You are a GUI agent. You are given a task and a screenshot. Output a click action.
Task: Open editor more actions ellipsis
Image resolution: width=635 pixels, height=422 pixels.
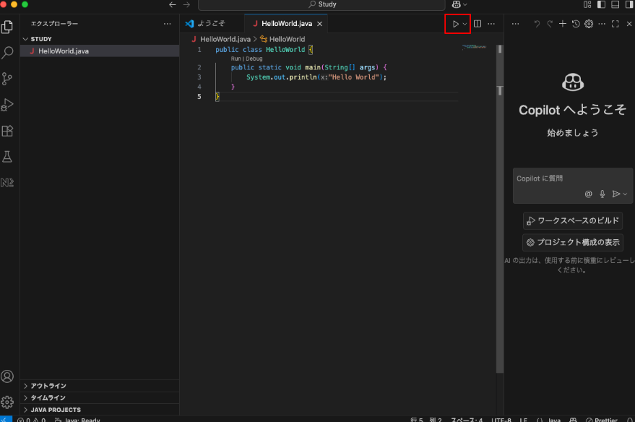click(x=491, y=24)
